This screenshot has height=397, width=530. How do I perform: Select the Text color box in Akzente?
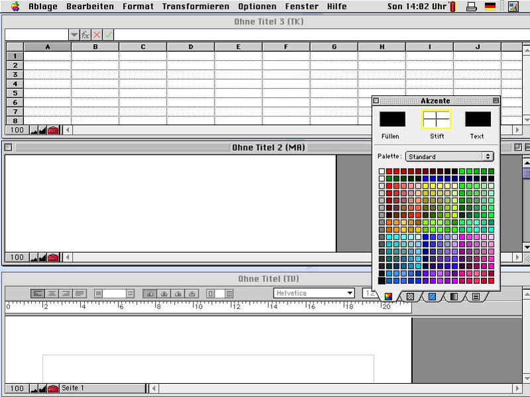[x=478, y=119]
